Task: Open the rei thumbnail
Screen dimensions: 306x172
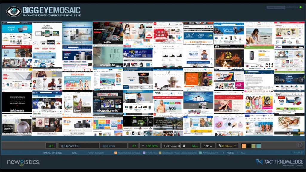Action: pyautogui.click(x=229, y=56)
